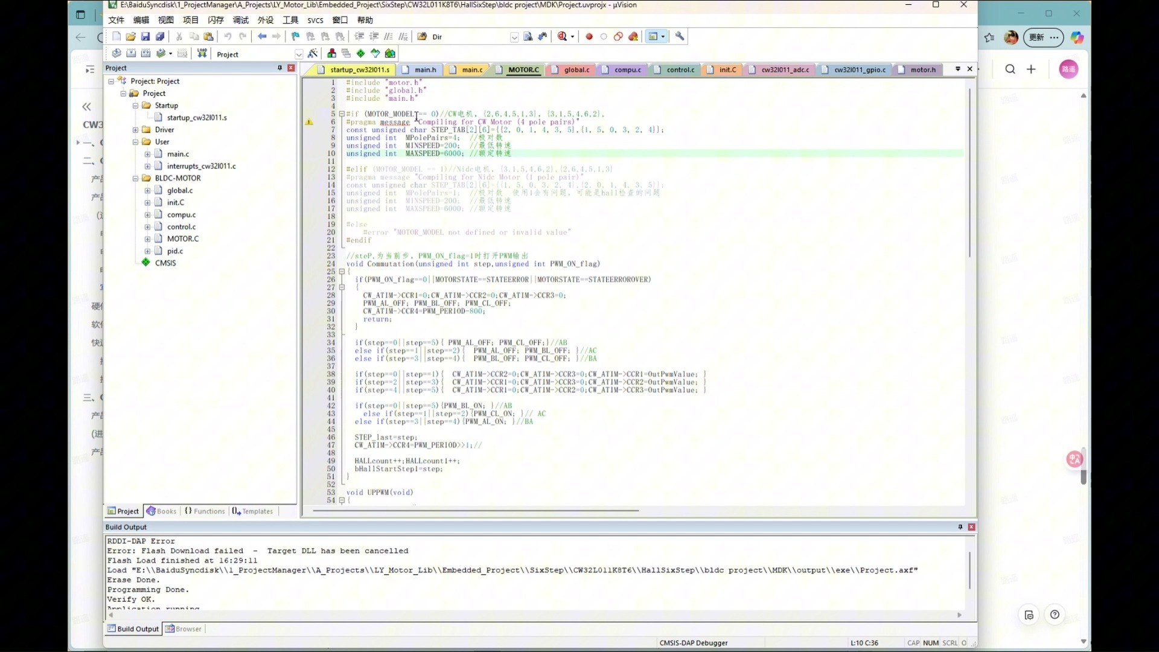Open the SVCS menu
Screen dimensions: 1159x652
pyautogui.click(x=315, y=20)
